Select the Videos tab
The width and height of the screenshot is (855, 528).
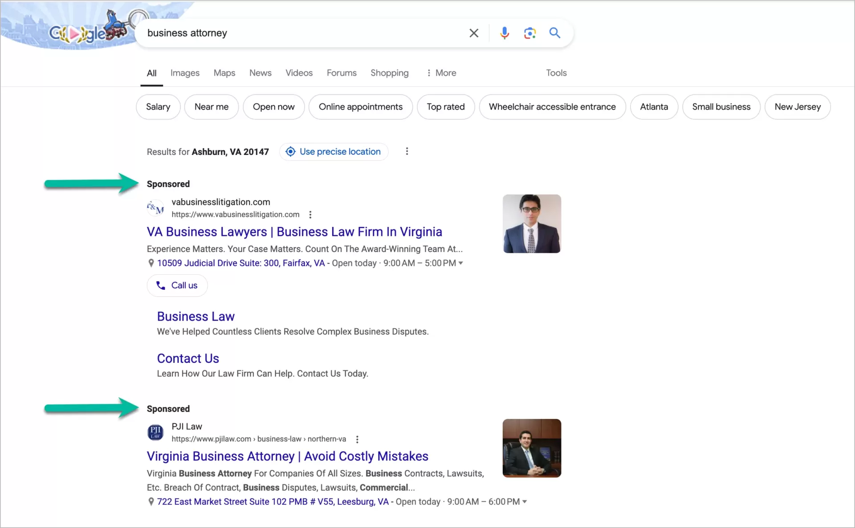click(299, 73)
